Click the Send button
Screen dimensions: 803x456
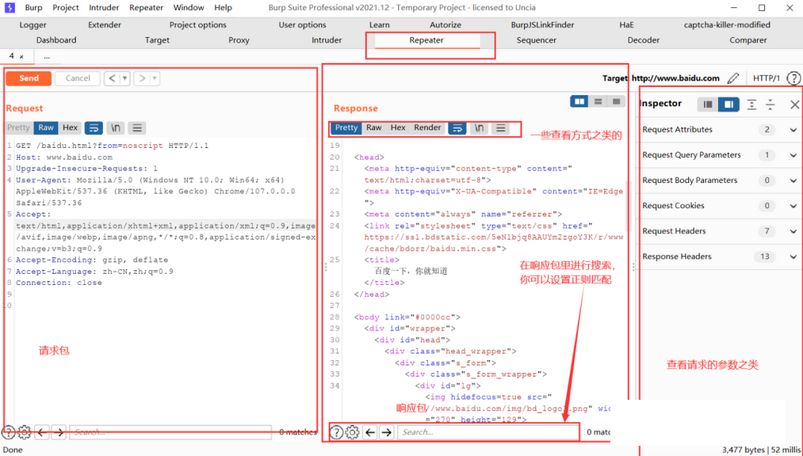coord(29,78)
